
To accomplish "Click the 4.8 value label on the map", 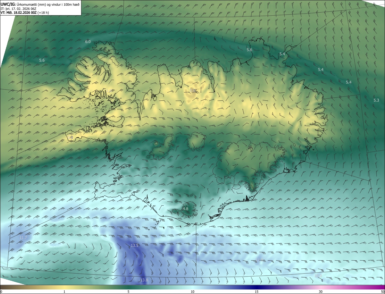I will [186, 209].
